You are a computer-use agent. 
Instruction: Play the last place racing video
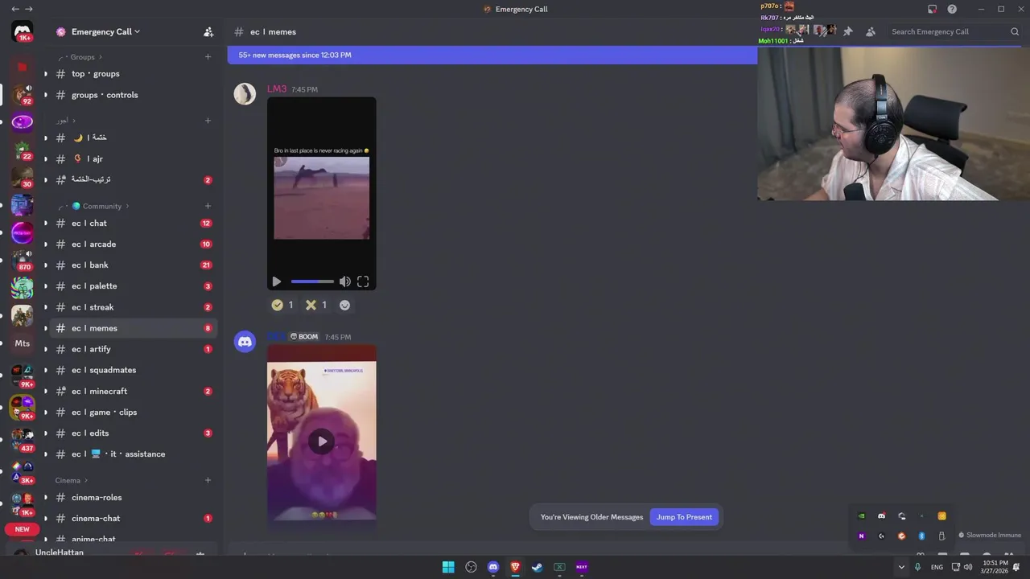(277, 281)
